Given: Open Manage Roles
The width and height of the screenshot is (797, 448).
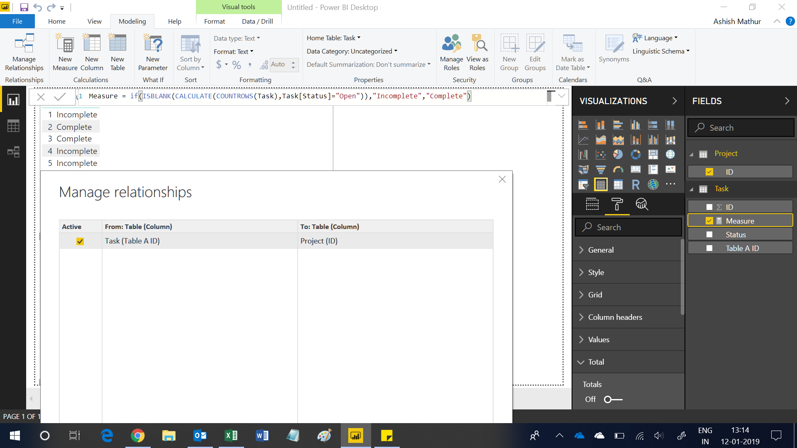Looking at the screenshot, I should tap(452, 52).
